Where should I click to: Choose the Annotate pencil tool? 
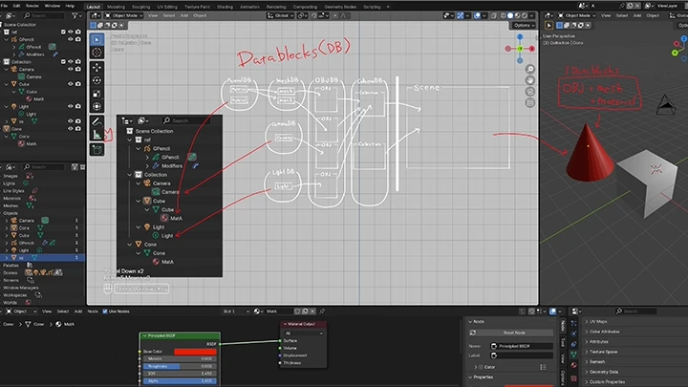[97, 121]
